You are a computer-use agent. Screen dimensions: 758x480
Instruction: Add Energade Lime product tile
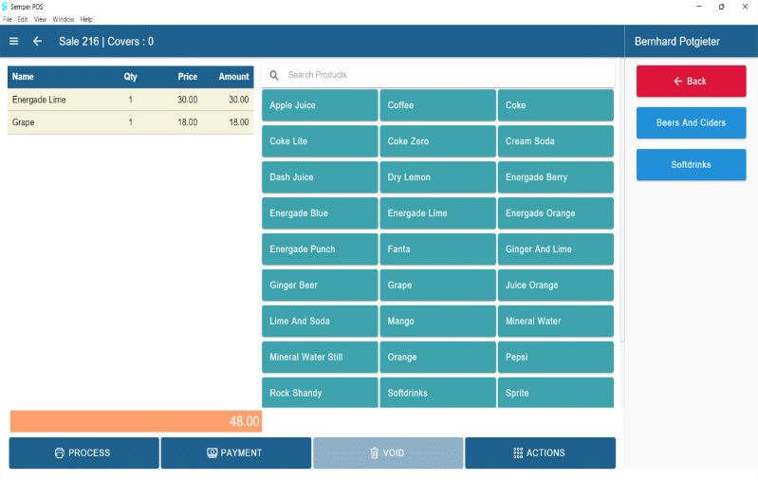tap(437, 213)
